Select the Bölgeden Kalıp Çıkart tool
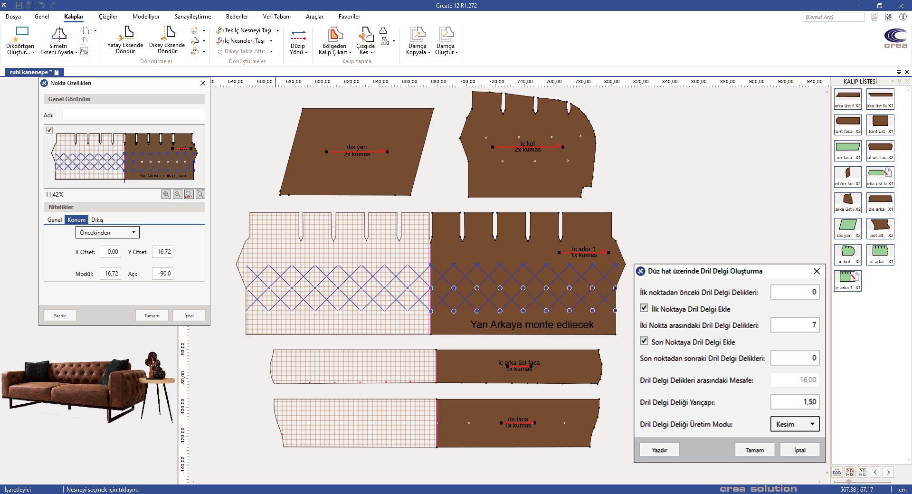The image size is (912, 494). [x=335, y=34]
